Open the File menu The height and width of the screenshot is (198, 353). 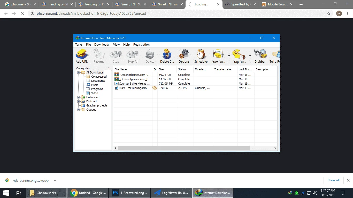tap(88, 45)
